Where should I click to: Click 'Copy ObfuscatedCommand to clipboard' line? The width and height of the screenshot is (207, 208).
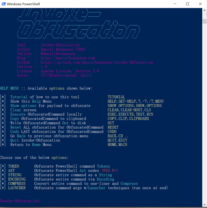pyautogui.click(x=48, y=119)
